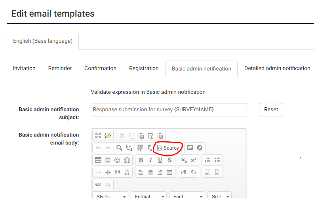Screen dimensions: 314x198
Task: Reset the notification subject
Action: [x=271, y=110]
